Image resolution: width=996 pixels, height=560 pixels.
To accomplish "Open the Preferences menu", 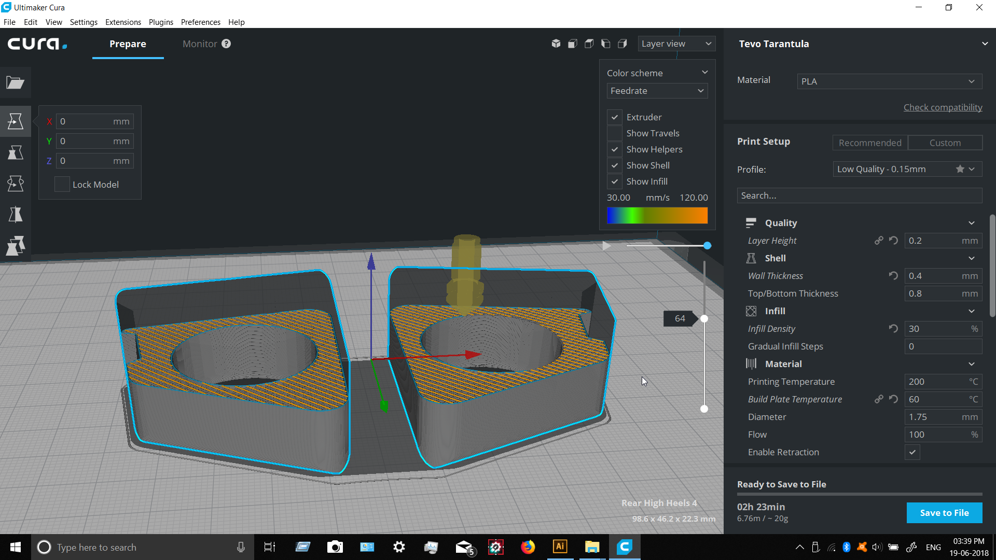I will pos(201,22).
